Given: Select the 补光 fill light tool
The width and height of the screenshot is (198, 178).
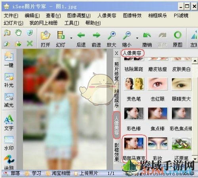Looking at the screenshot, I should click(x=9, y=80).
